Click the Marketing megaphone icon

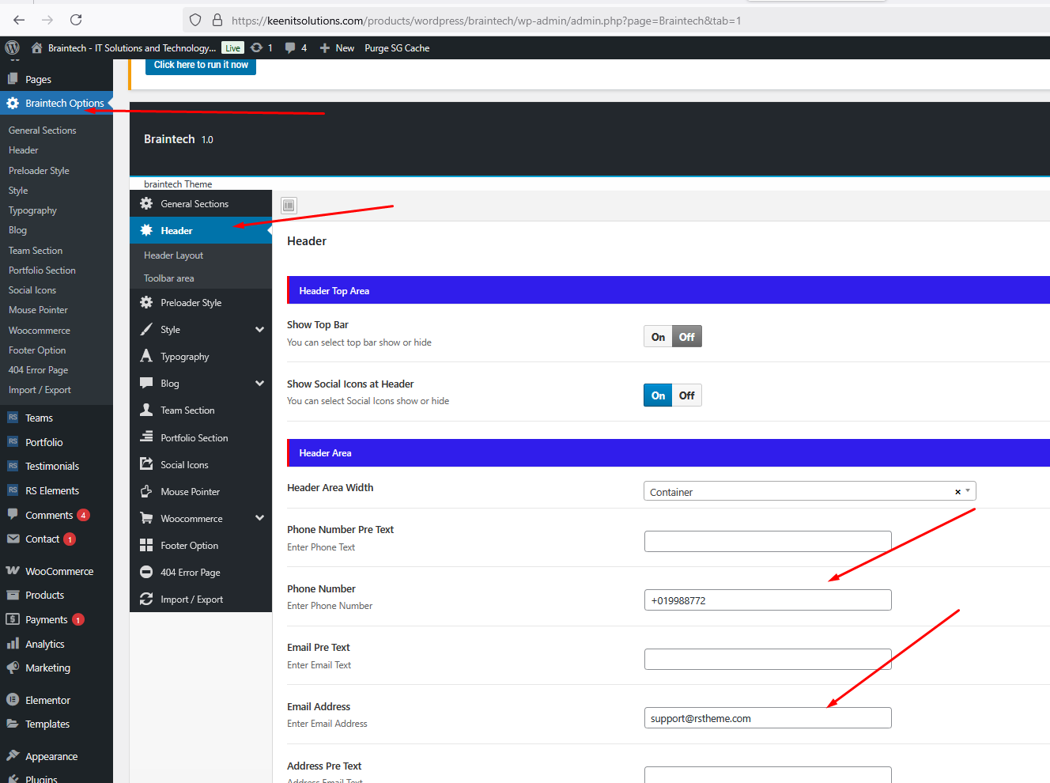13,668
